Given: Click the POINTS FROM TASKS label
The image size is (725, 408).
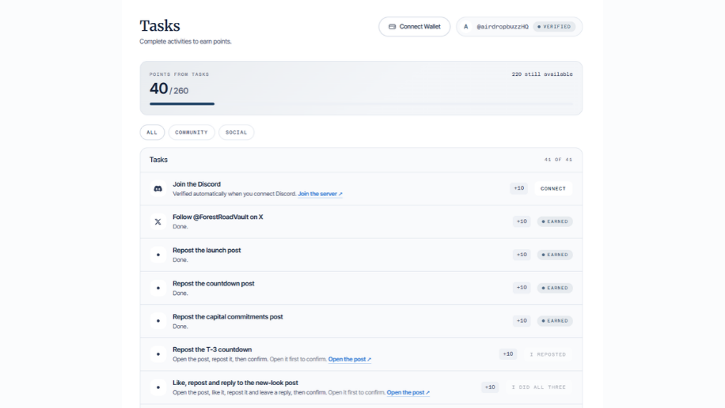Looking at the screenshot, I should tap(179, 74).
